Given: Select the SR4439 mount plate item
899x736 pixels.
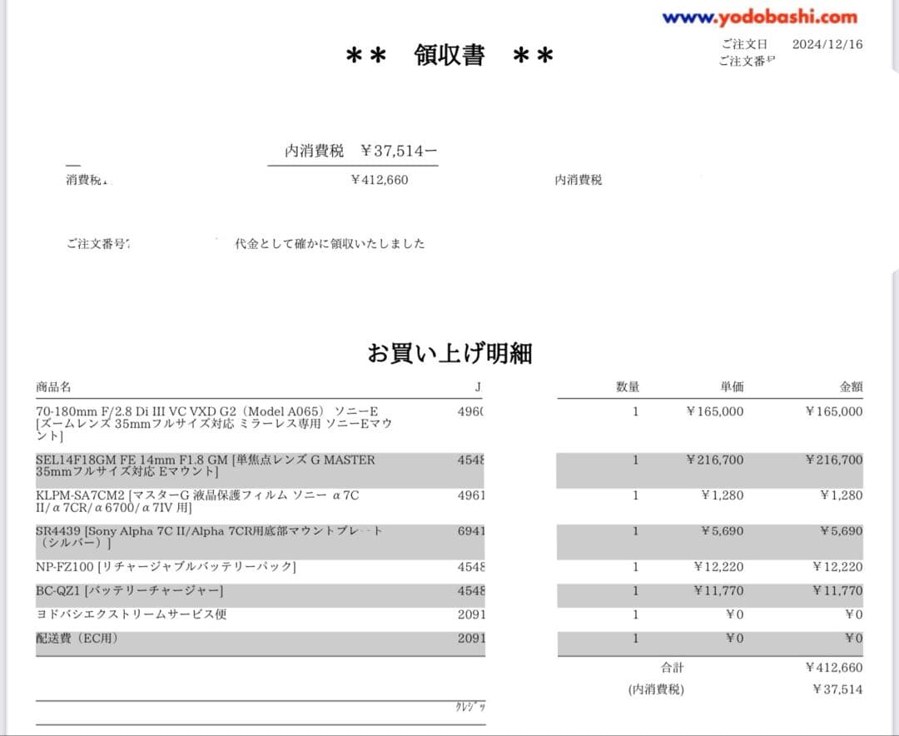Looking at the screenshot, I should 208,537.
